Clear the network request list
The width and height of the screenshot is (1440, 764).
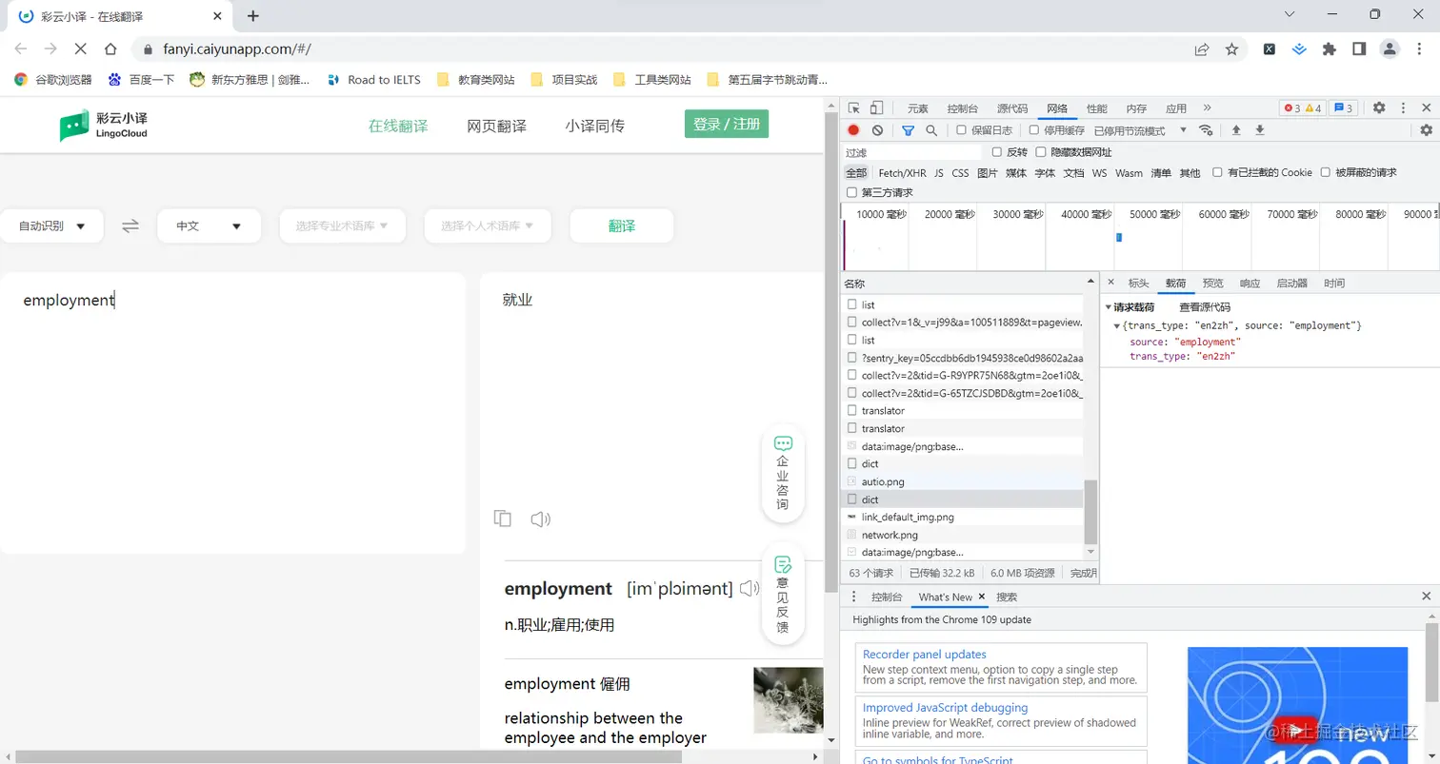[876, 130]
